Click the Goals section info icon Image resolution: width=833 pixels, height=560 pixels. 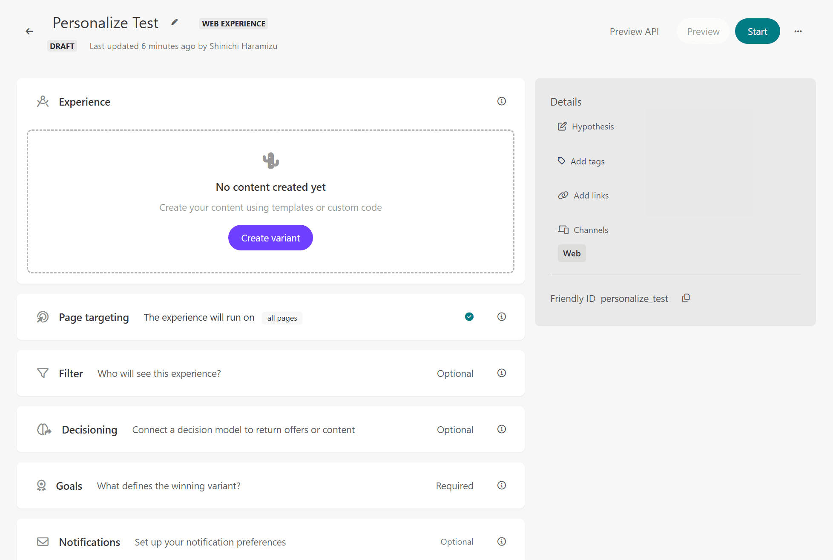click(502, 485)
